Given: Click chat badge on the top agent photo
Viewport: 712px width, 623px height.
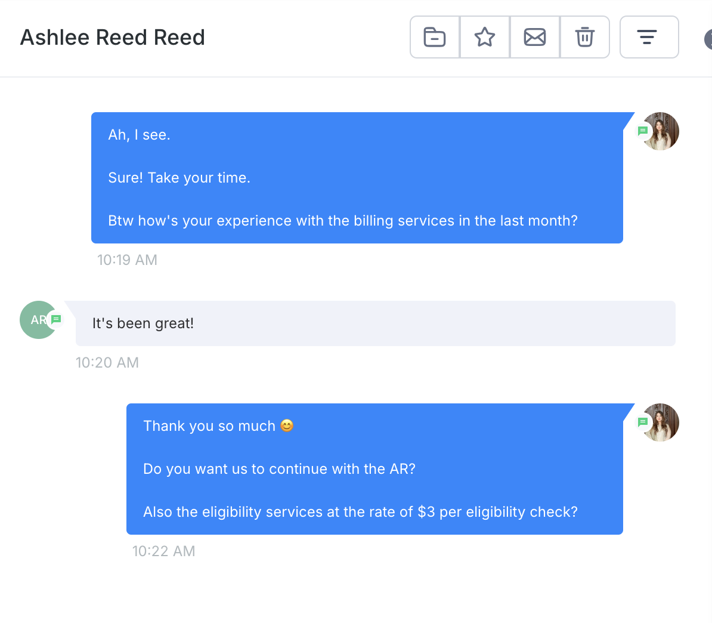Looking at the screenshot, I should pyautogui.click(x=643, y=131).
